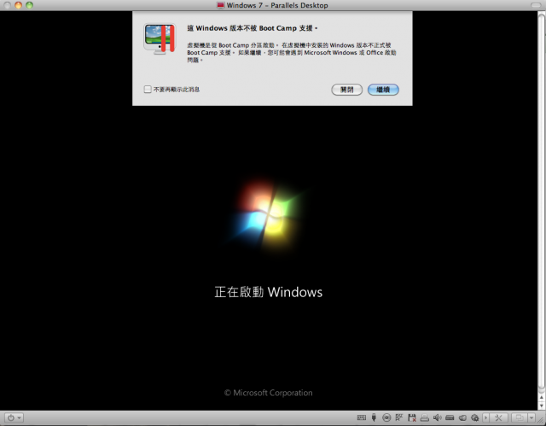Click the hard disk icon
Viewport: 546px width, 426px height.
tap(450, 417)
